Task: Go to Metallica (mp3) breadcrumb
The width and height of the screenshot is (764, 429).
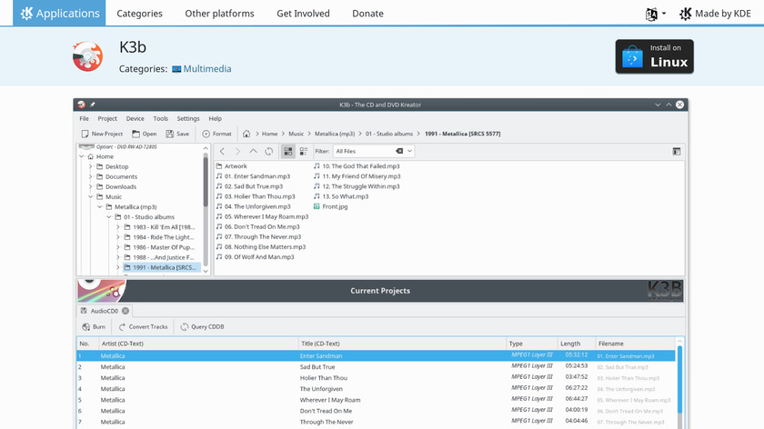Action: (335, 134)
